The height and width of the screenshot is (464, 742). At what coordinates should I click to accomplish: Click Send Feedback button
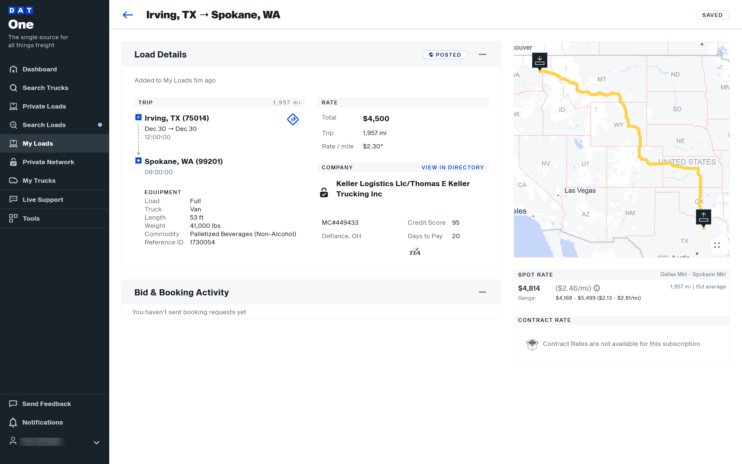(46, 403)
